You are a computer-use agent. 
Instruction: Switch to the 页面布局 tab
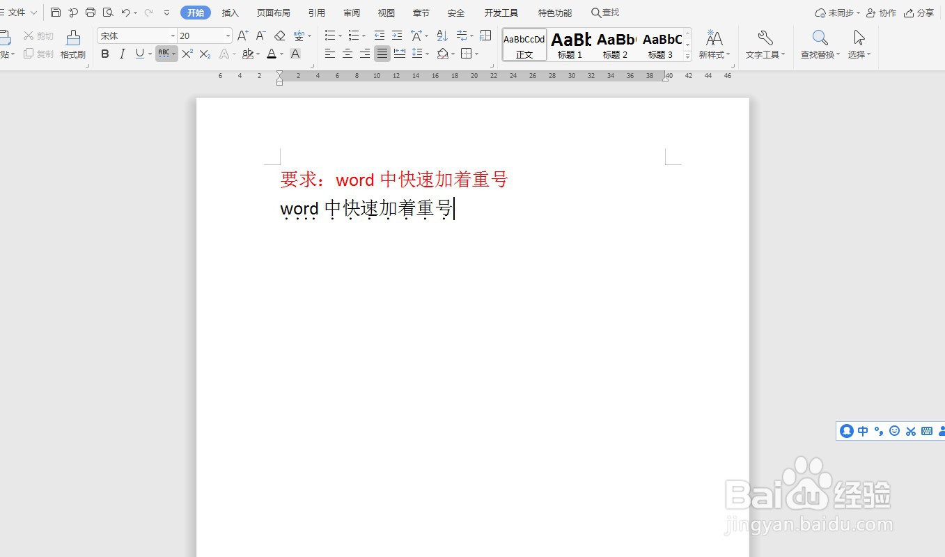point(273,13)
